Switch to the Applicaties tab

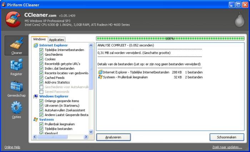56,40
